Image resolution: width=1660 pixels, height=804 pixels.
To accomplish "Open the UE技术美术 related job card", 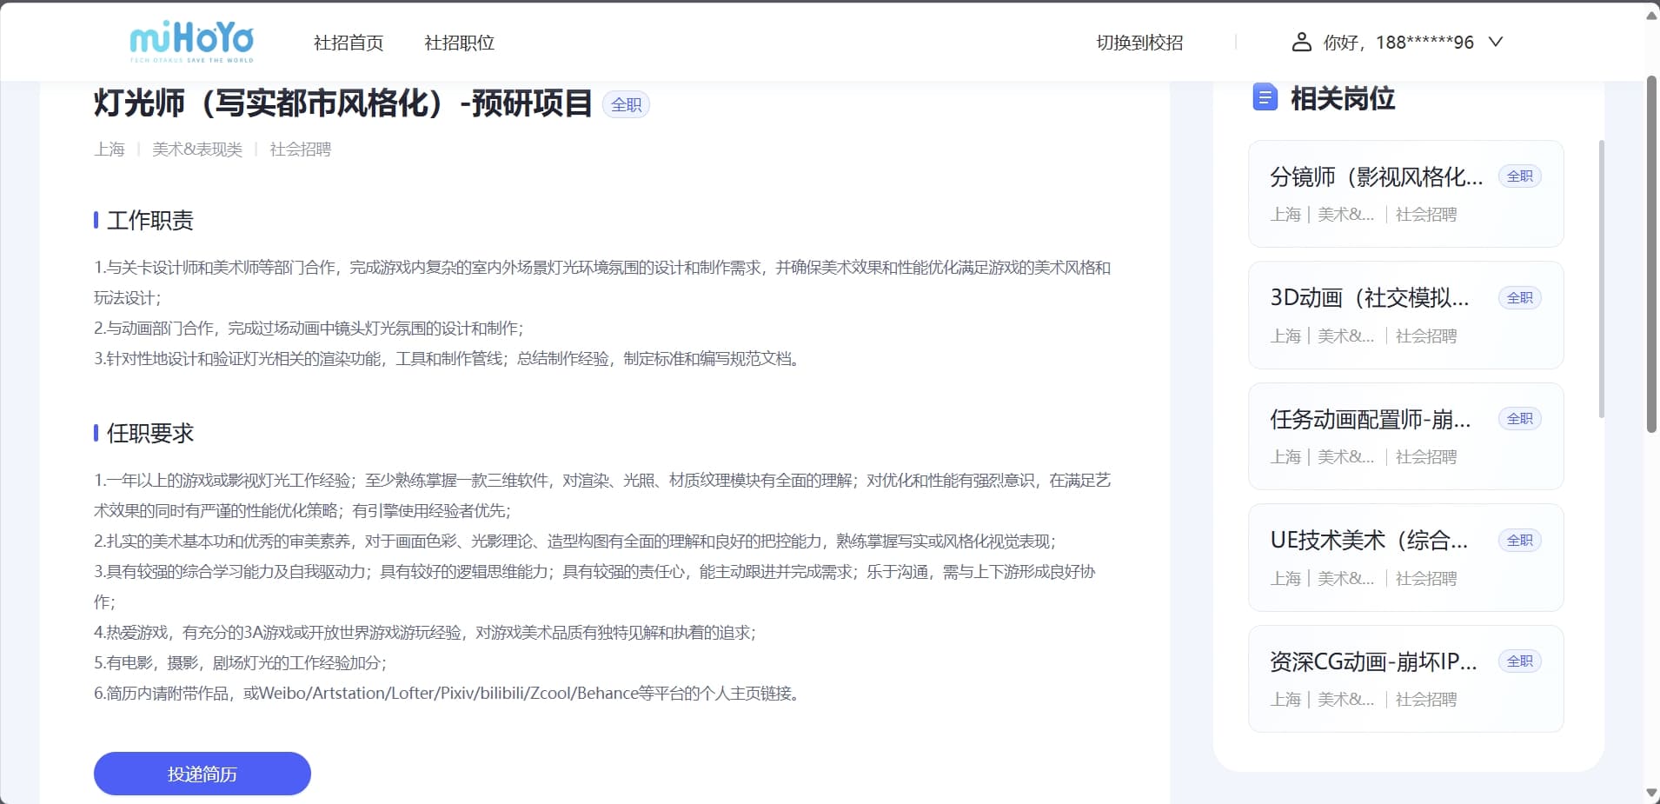I will [1376, 557].
